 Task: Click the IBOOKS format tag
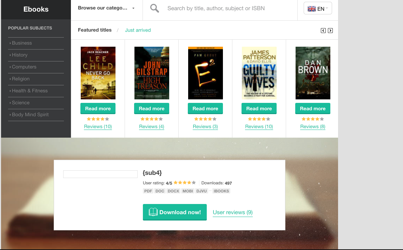click(221, 191)
